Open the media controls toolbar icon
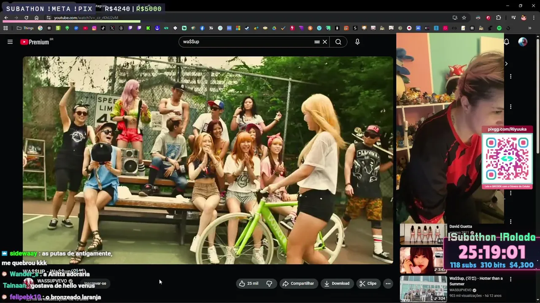540x303 pixels. pyautogui.click(x=513, y=18)
